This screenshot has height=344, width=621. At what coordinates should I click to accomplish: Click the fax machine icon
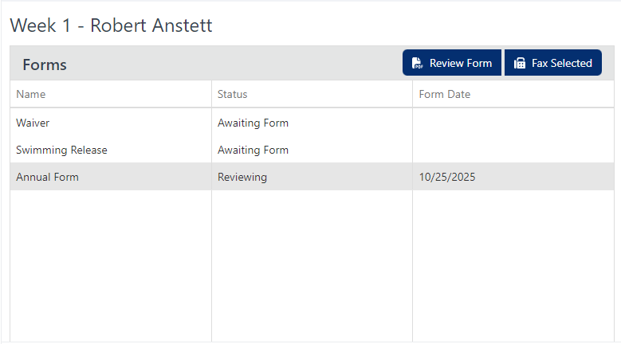pos(519,63)
